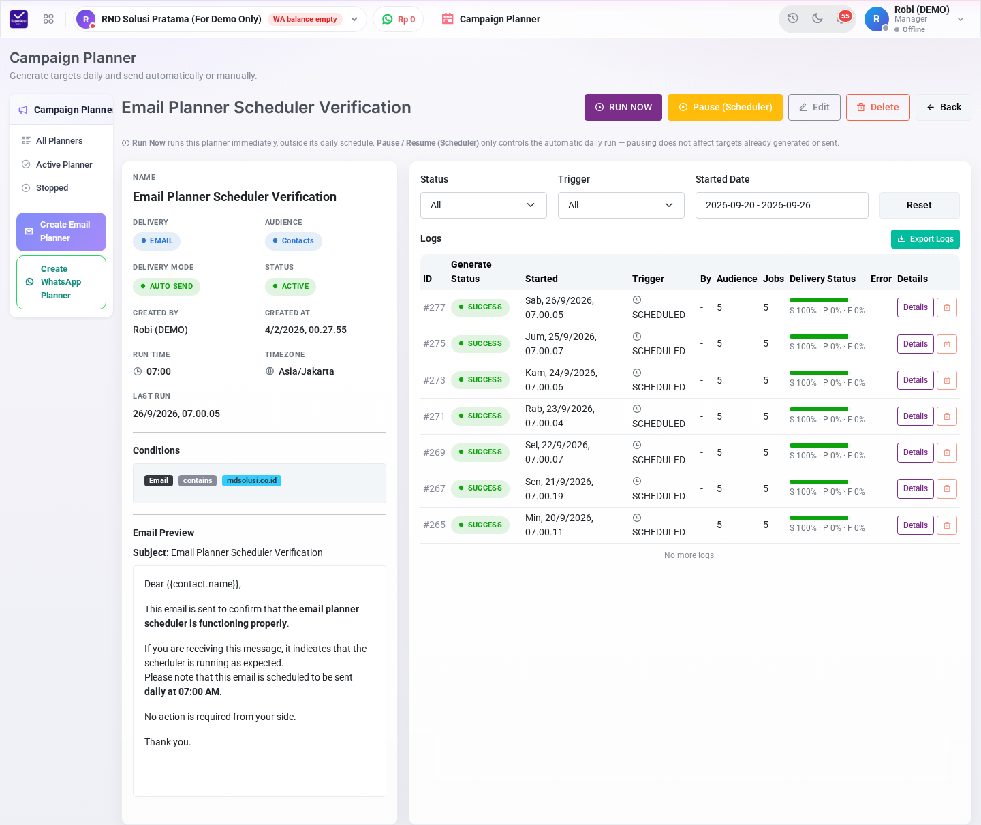This screenshot has height=825, width=981.
Task: Click Robi (DEMO) avatar icon
Action: (877, 19)
